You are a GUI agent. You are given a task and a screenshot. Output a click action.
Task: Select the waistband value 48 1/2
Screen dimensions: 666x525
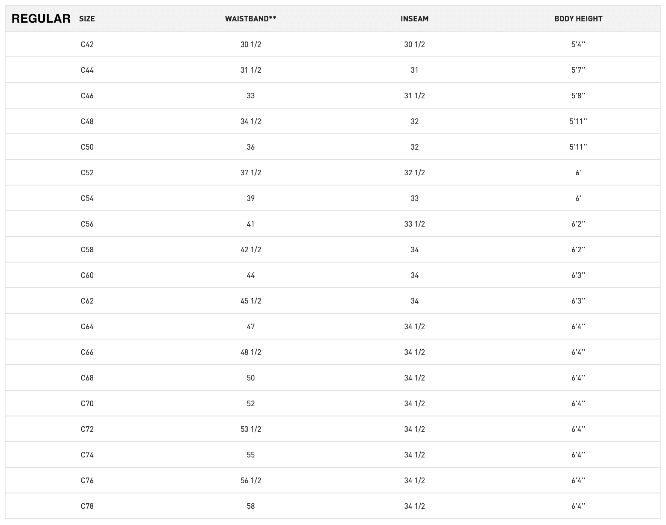click(250, 352)
